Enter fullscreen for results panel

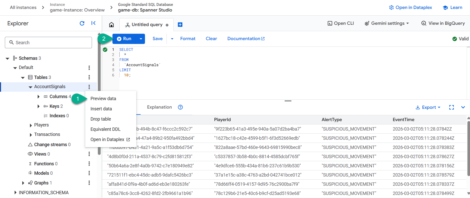coord(452,107)
